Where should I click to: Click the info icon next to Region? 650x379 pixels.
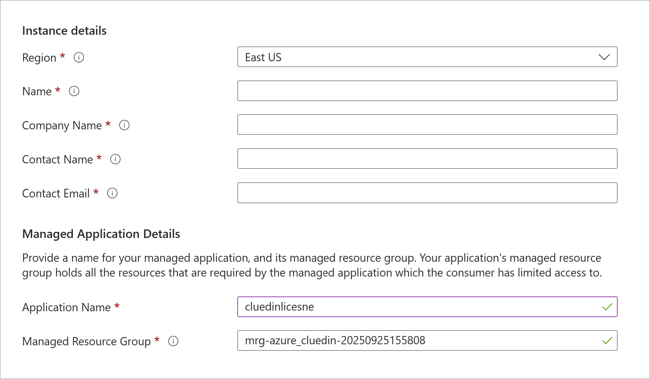[x=79, y=57]
